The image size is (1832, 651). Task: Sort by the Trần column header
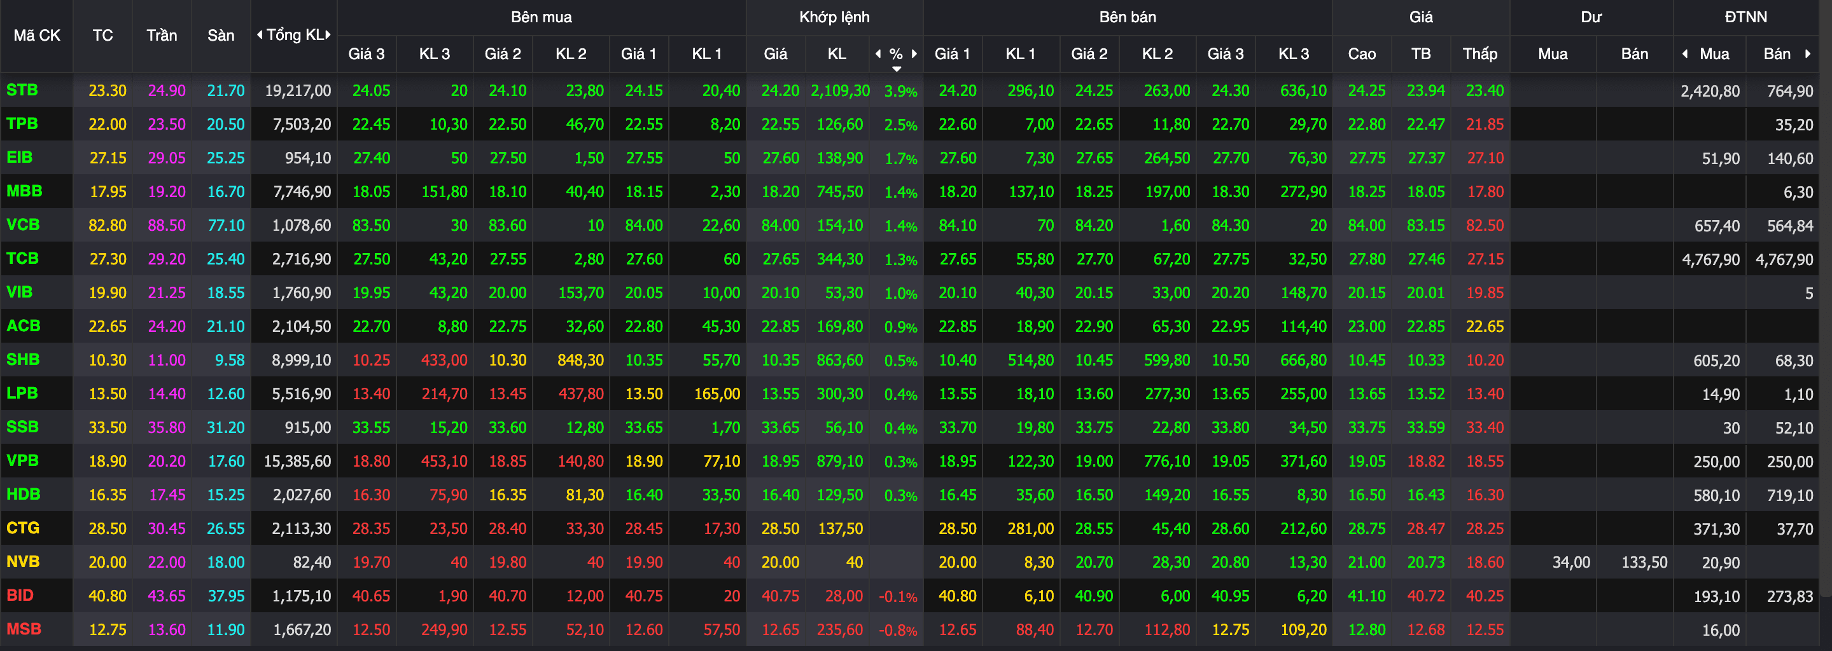pyautogui.click(x=162, y=36)
